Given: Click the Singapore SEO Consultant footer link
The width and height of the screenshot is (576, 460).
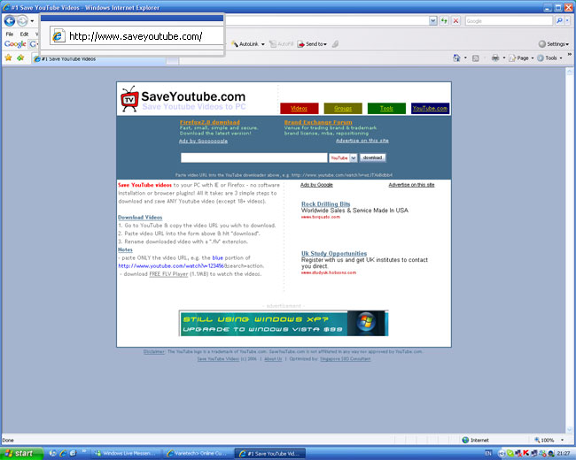Looking at the screenshot, I should pyautogui.click(x=345, y=359).
